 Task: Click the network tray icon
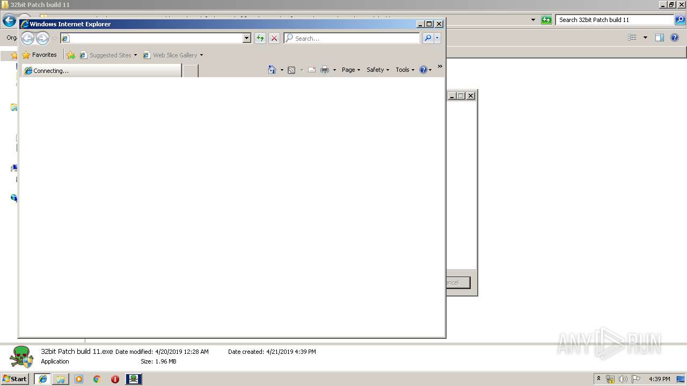[x=610, y=379]
